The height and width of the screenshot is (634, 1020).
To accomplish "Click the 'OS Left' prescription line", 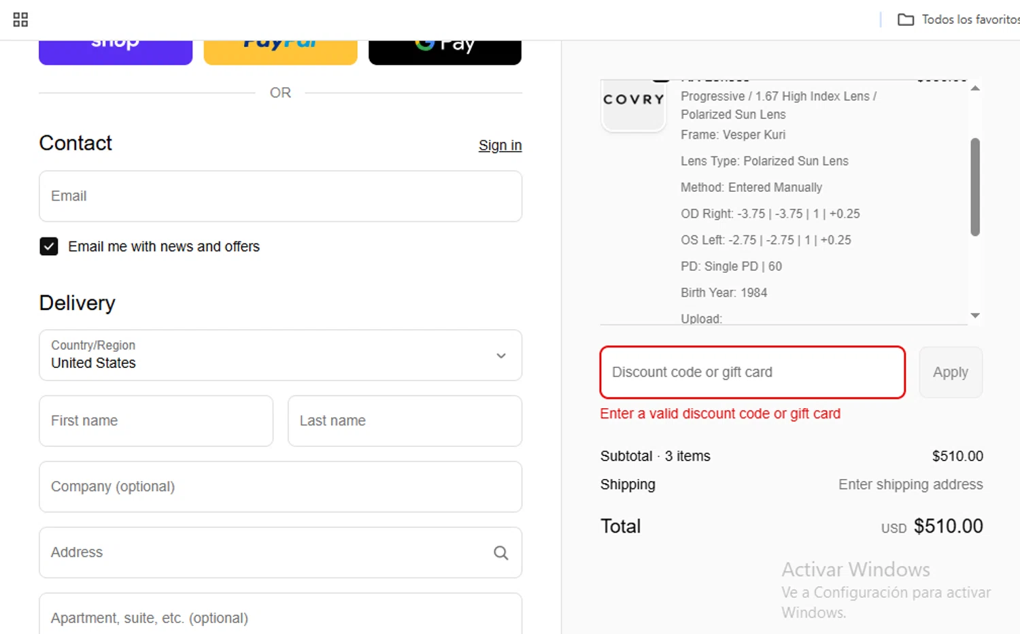I will 766,240.
